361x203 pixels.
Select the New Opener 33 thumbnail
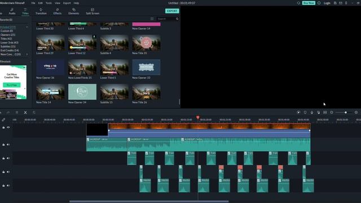pos(146,67)
